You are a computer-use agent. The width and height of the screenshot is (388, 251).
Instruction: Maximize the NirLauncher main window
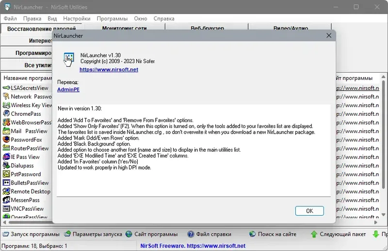point(356,7)
